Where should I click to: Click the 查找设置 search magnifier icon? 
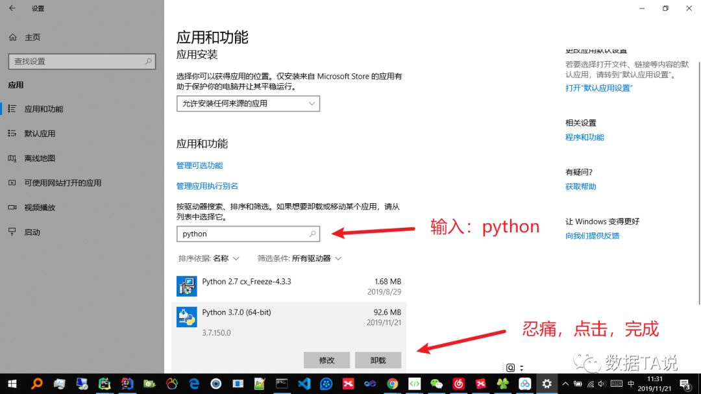coord(148,61)
